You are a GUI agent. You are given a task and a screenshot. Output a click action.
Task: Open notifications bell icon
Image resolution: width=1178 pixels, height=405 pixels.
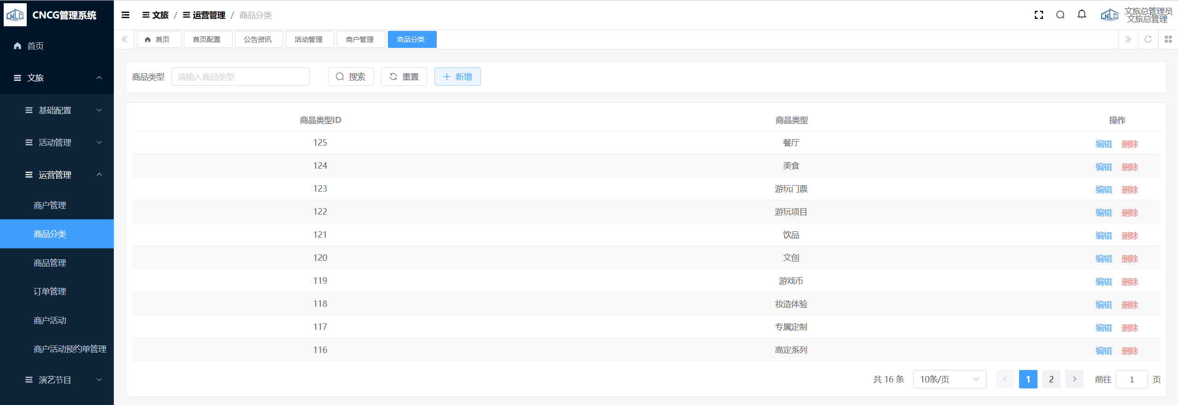[1082, 15]
